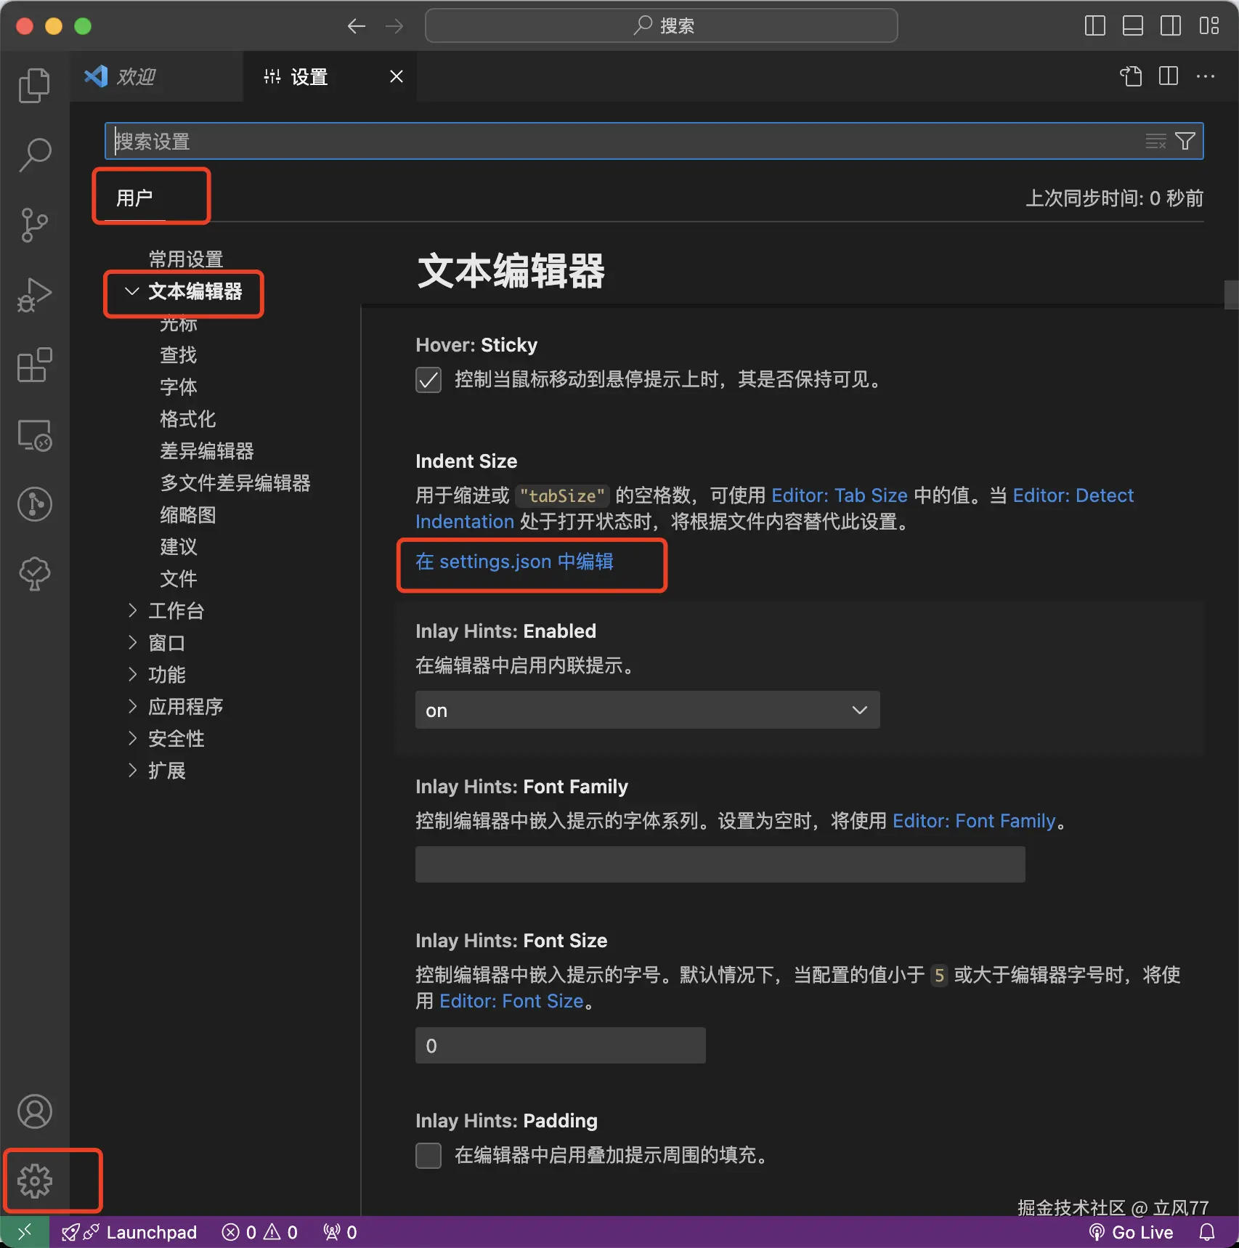The width and height of the screenshot is (1239, 1248).
Task: Follow the Editor: Detect Indentation link
Action: 1073,495
